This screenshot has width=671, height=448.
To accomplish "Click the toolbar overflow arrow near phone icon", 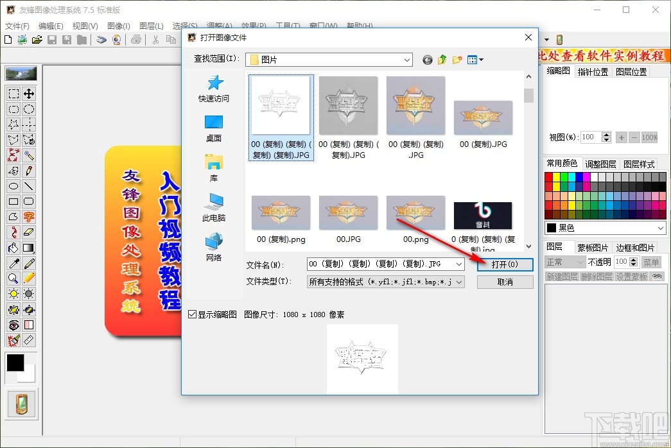I will point(546,40).
